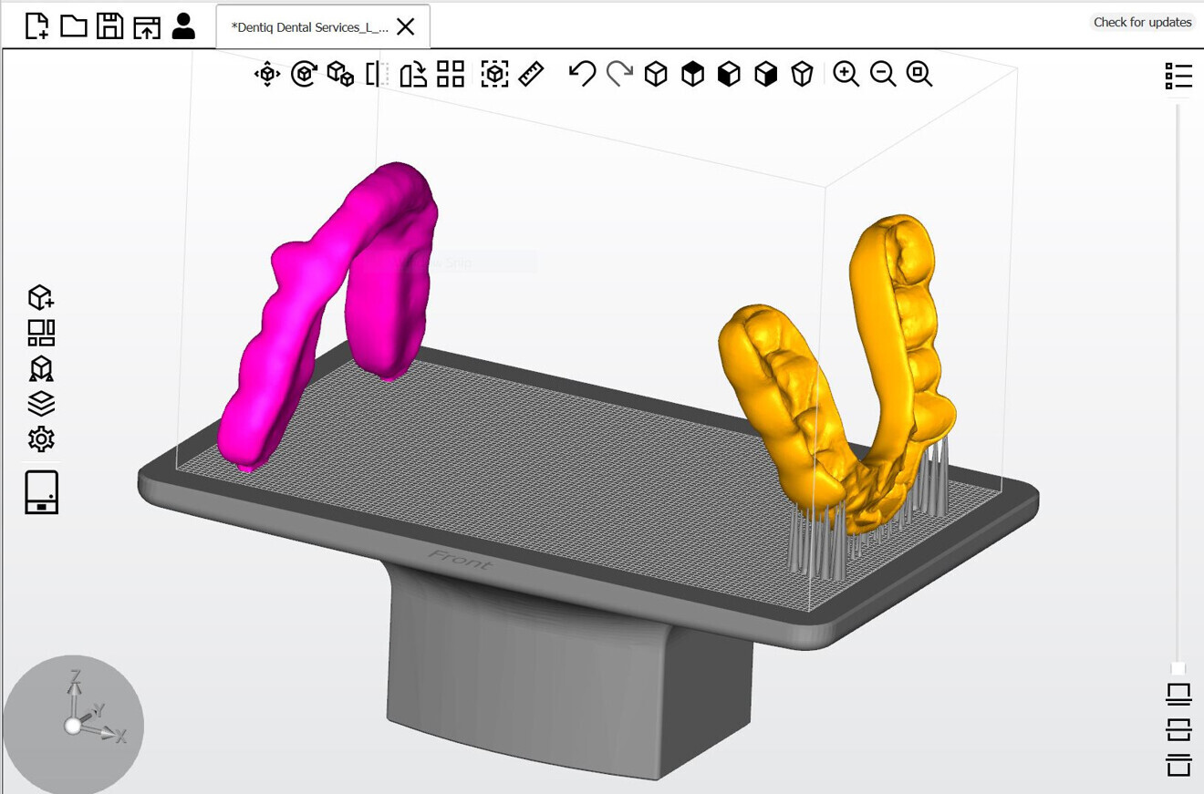
Task: Switch to fourth cube view preset
Action: (x=766, y=74)
